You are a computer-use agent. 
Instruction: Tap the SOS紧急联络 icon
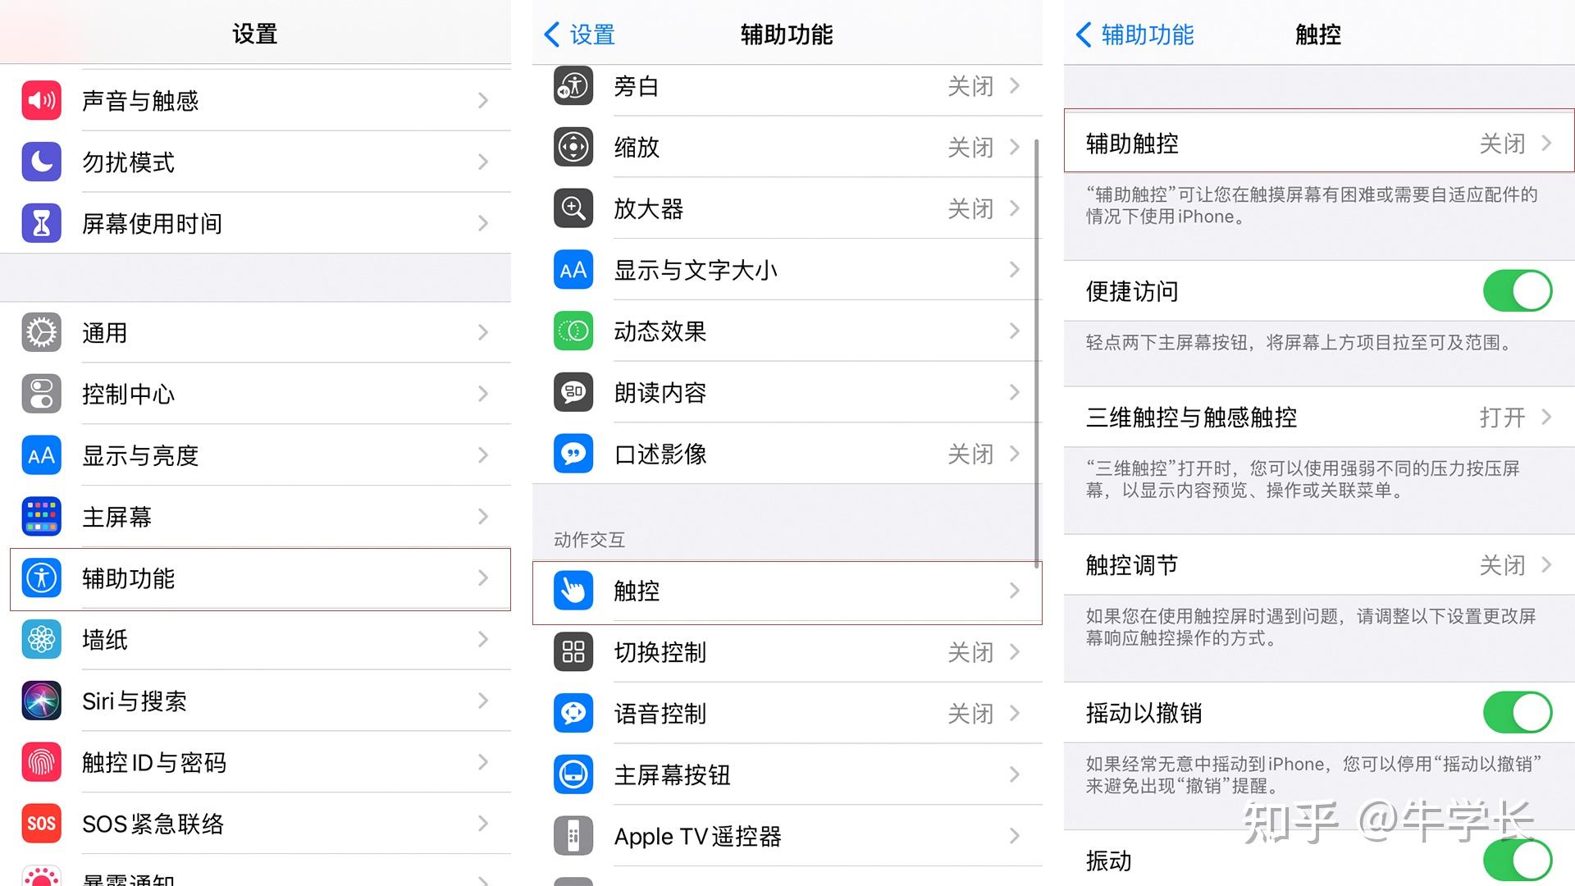point(41,824)
